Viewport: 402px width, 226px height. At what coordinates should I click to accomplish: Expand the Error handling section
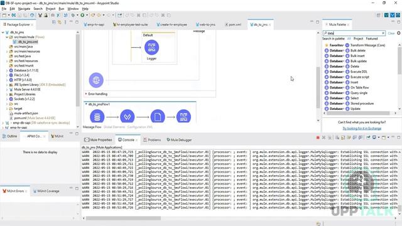tap(86, 94)
